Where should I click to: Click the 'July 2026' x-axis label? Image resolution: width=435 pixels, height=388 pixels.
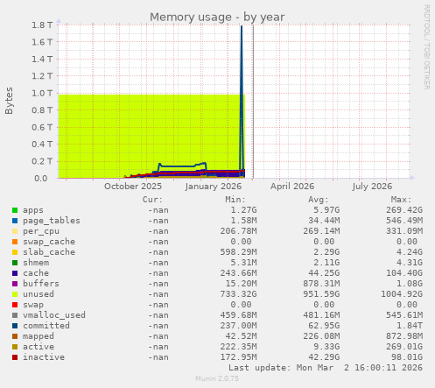pyautogui.click(x=372, y=187)
